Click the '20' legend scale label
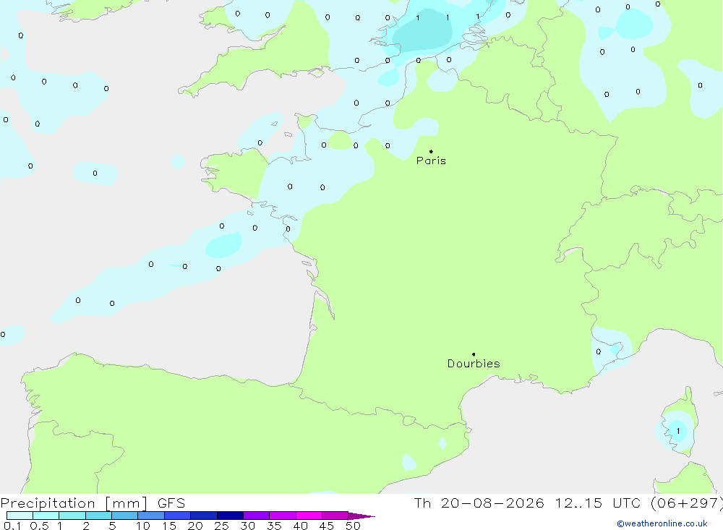 (195, 526)
